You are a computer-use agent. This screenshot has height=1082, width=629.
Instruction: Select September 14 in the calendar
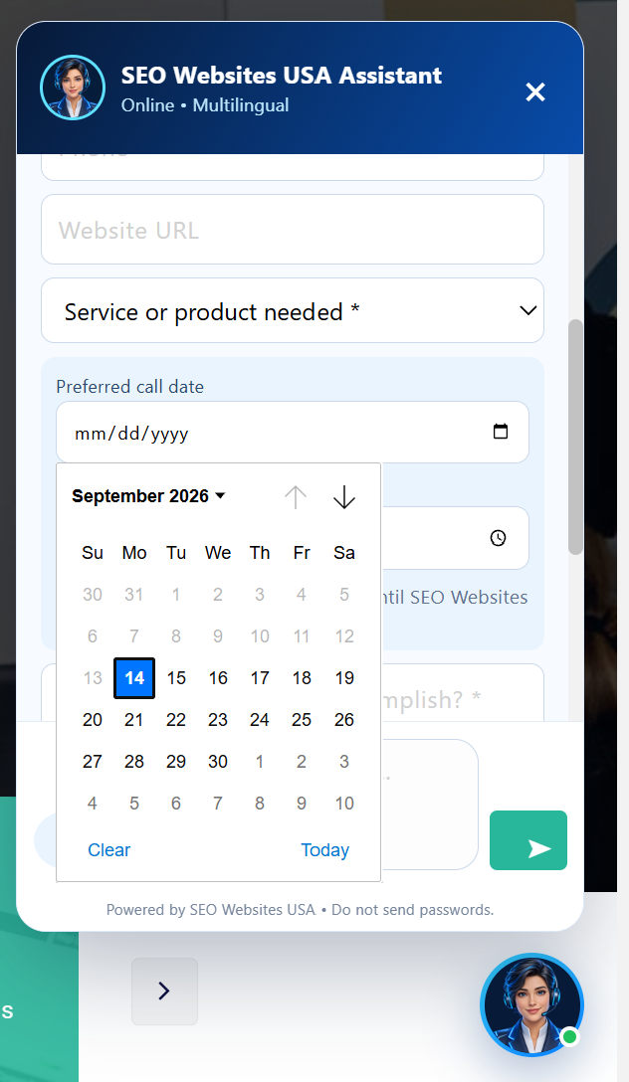134,677
